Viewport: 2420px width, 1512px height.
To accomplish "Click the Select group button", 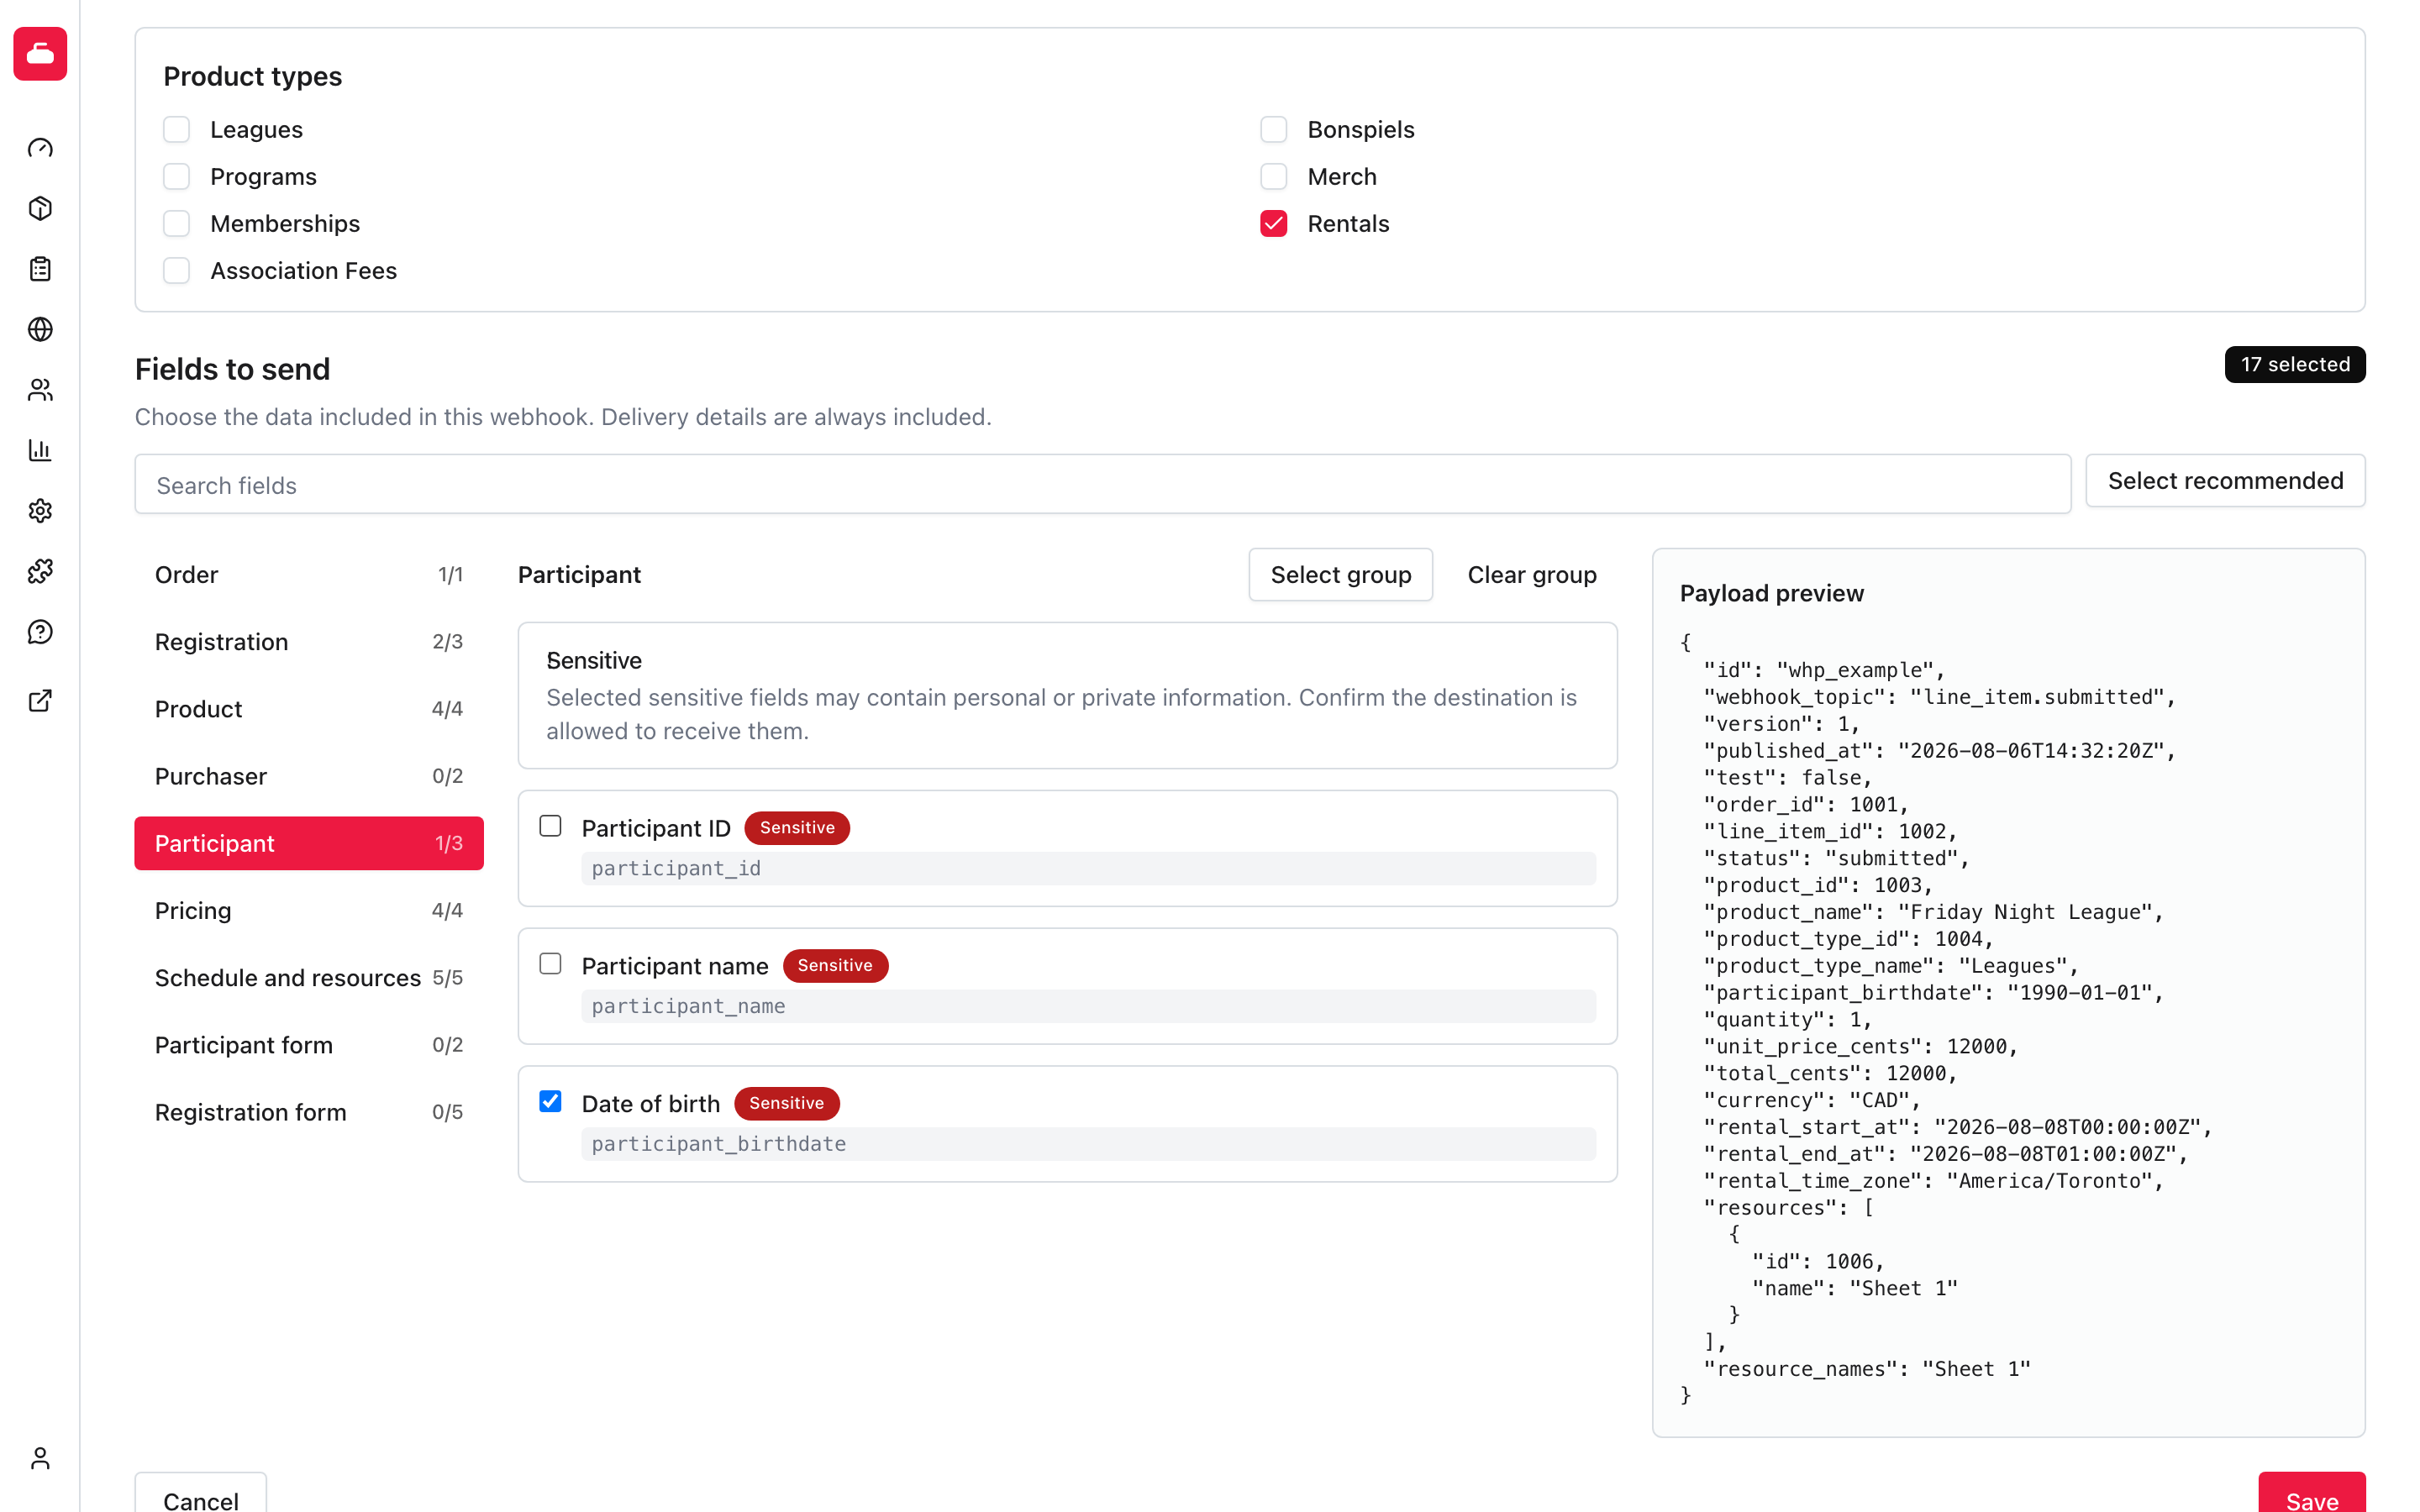I will [x=1340, y=575].
